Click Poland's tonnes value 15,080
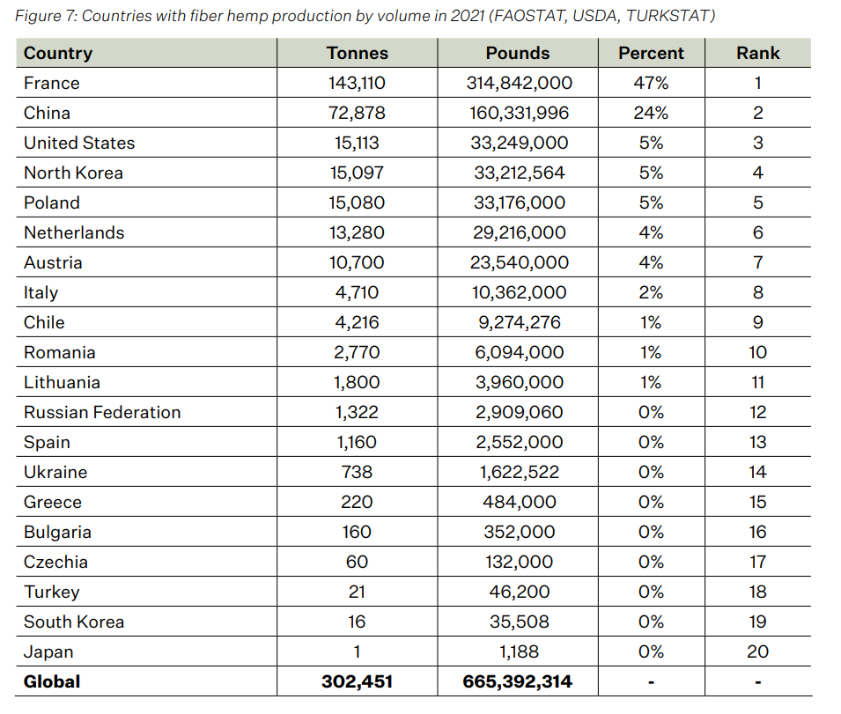 358,203
